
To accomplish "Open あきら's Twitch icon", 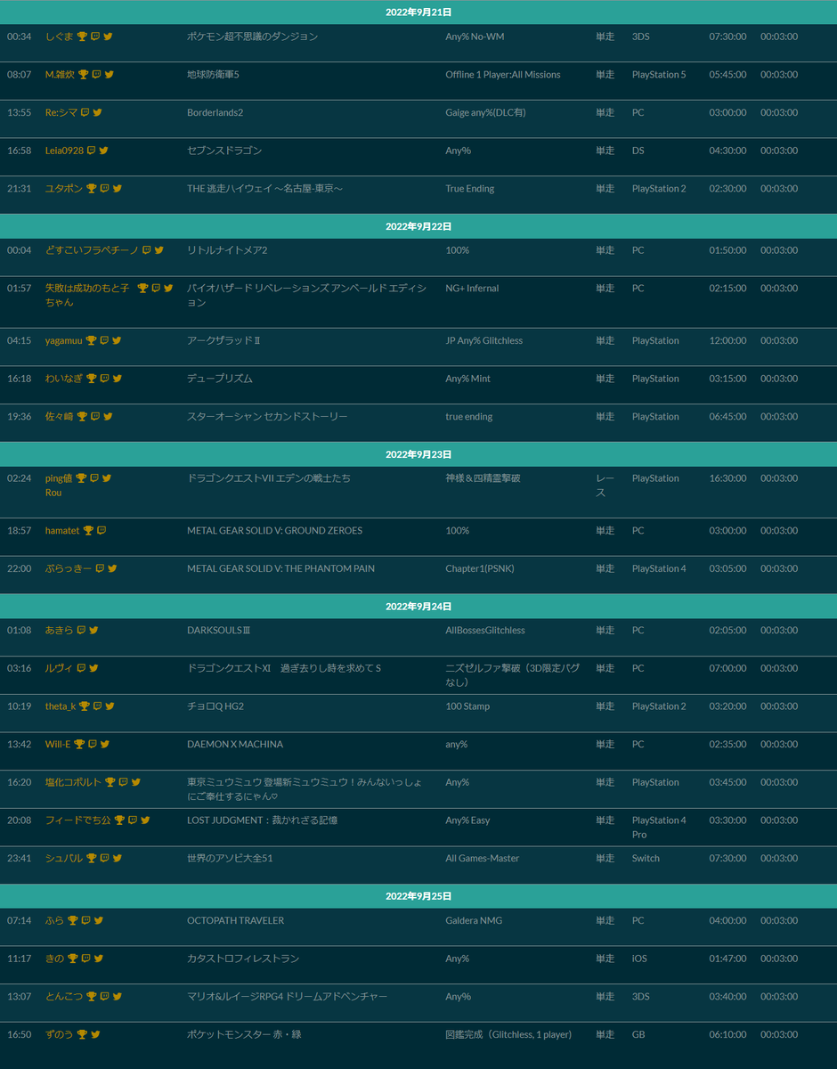I will coord(81,631).
